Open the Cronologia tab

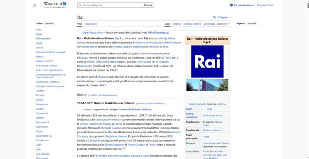(x=209, y=24)
